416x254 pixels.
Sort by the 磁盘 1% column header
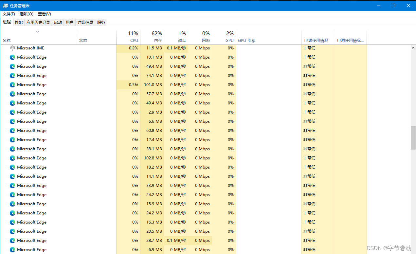pyautogui.click(x=176, y=37)
